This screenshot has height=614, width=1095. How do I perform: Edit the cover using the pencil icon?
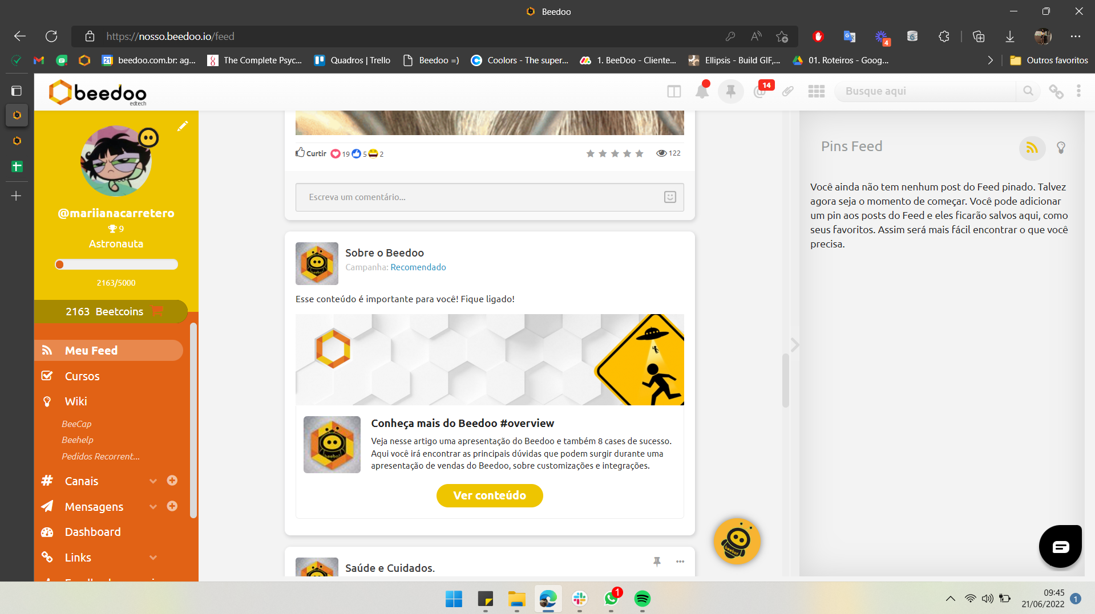click(x=183, y=126)
